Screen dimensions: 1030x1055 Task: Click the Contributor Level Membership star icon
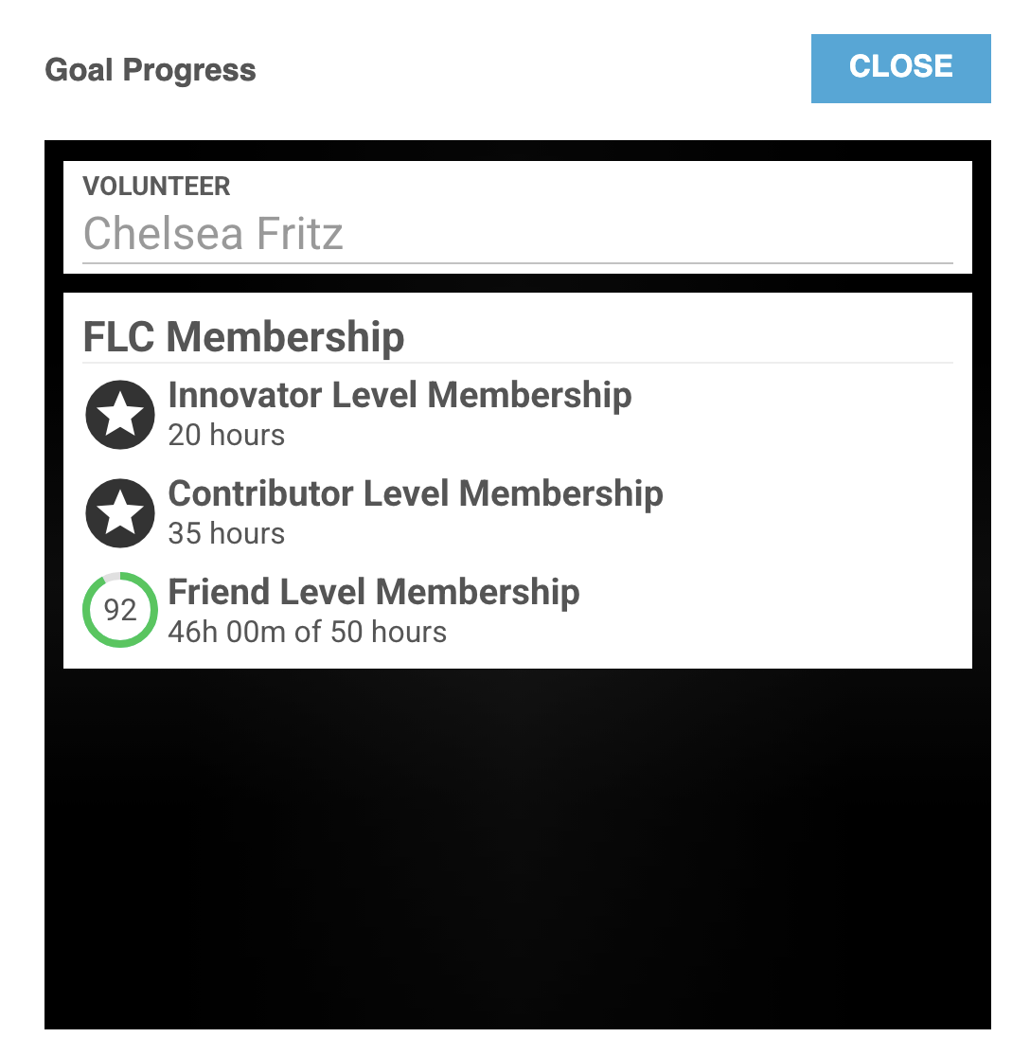coord(120,512)
